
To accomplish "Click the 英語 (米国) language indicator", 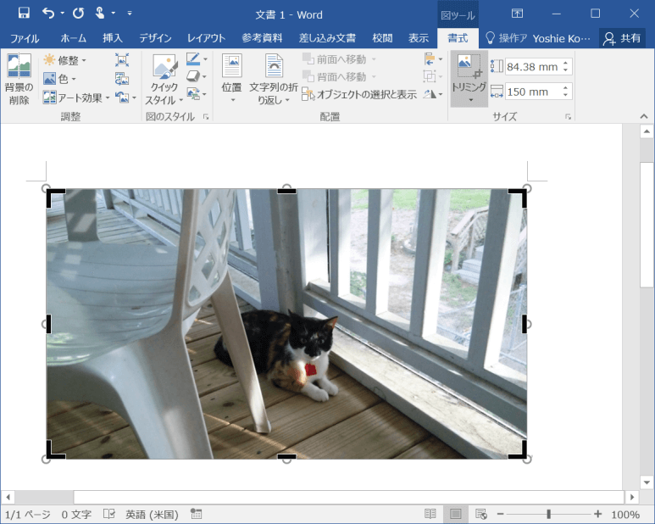I will (x=152, y=515).
